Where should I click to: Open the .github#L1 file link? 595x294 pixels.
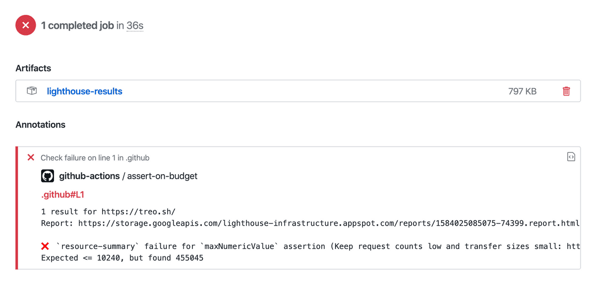tap(61, 194)
